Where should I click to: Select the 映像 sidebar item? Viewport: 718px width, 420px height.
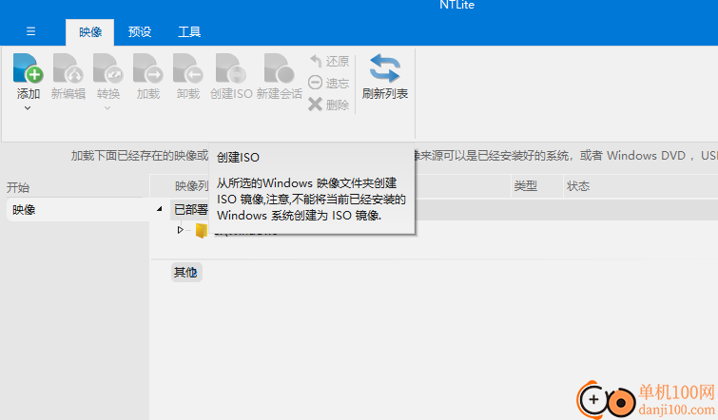[77, 210]
